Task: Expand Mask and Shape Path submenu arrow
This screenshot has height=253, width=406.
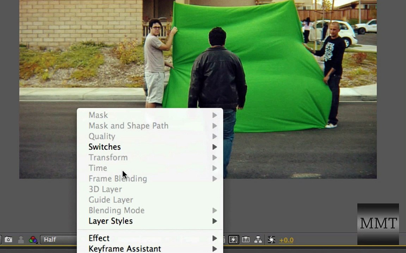Action: coord(215,126)
